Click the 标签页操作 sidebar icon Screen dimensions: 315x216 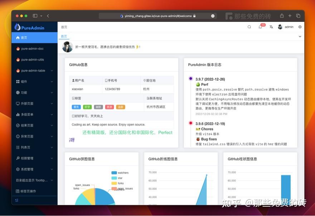pos(18,191)
